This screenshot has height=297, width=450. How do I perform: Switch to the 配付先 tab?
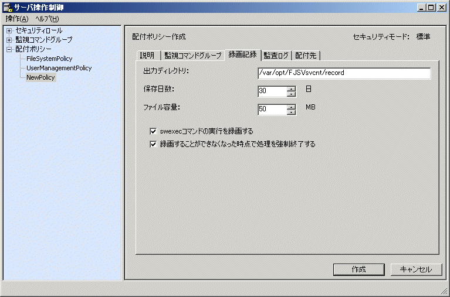click(x=306, y=55)
